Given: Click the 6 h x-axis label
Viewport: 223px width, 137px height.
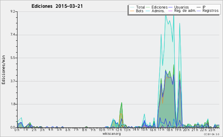Looking at the screenshot, I should (x=68, y=130).
